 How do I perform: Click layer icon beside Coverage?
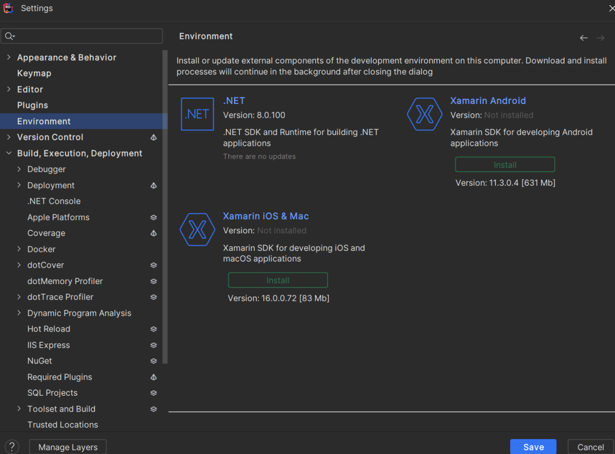pyautogui.click(x=153, y=233)
